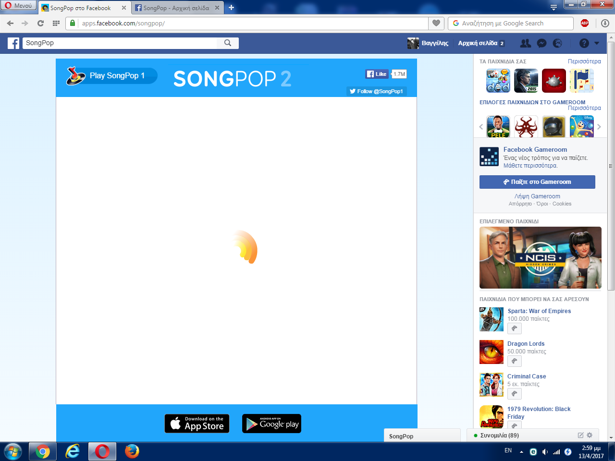Click the address bar showing apps.facebook.com/songpop/

[x=246, y=23]
